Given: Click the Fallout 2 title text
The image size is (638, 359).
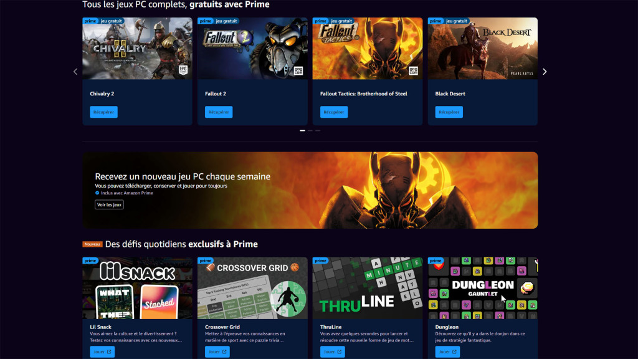Looking at the screenshot, I should 216,93.
